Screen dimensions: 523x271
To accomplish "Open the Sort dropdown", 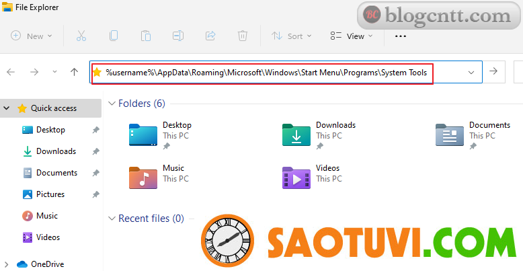I will 291,36.
